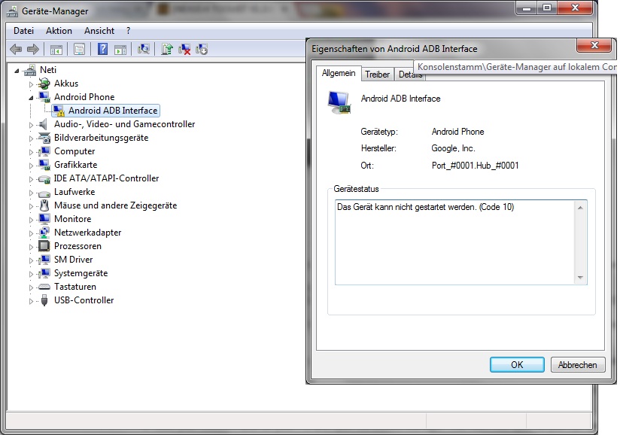
Task: Click the Update driver software icon
Action: pos(167,50)
